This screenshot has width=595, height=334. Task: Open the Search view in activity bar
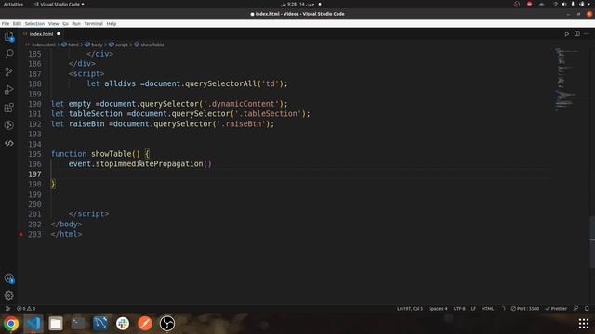pos(9,54)
